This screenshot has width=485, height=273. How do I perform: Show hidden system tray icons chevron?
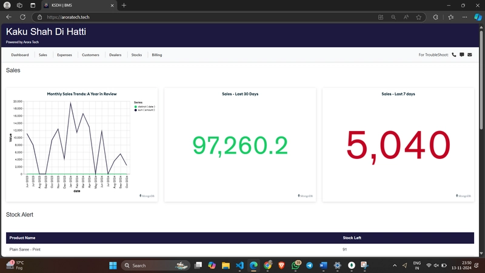tap(395, 266)
